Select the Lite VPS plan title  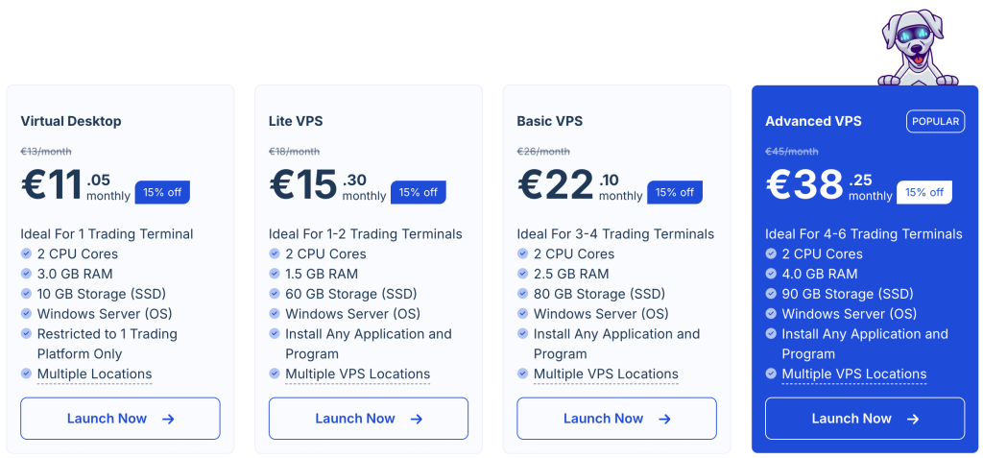pyautogui.click(x=296, y=121)
